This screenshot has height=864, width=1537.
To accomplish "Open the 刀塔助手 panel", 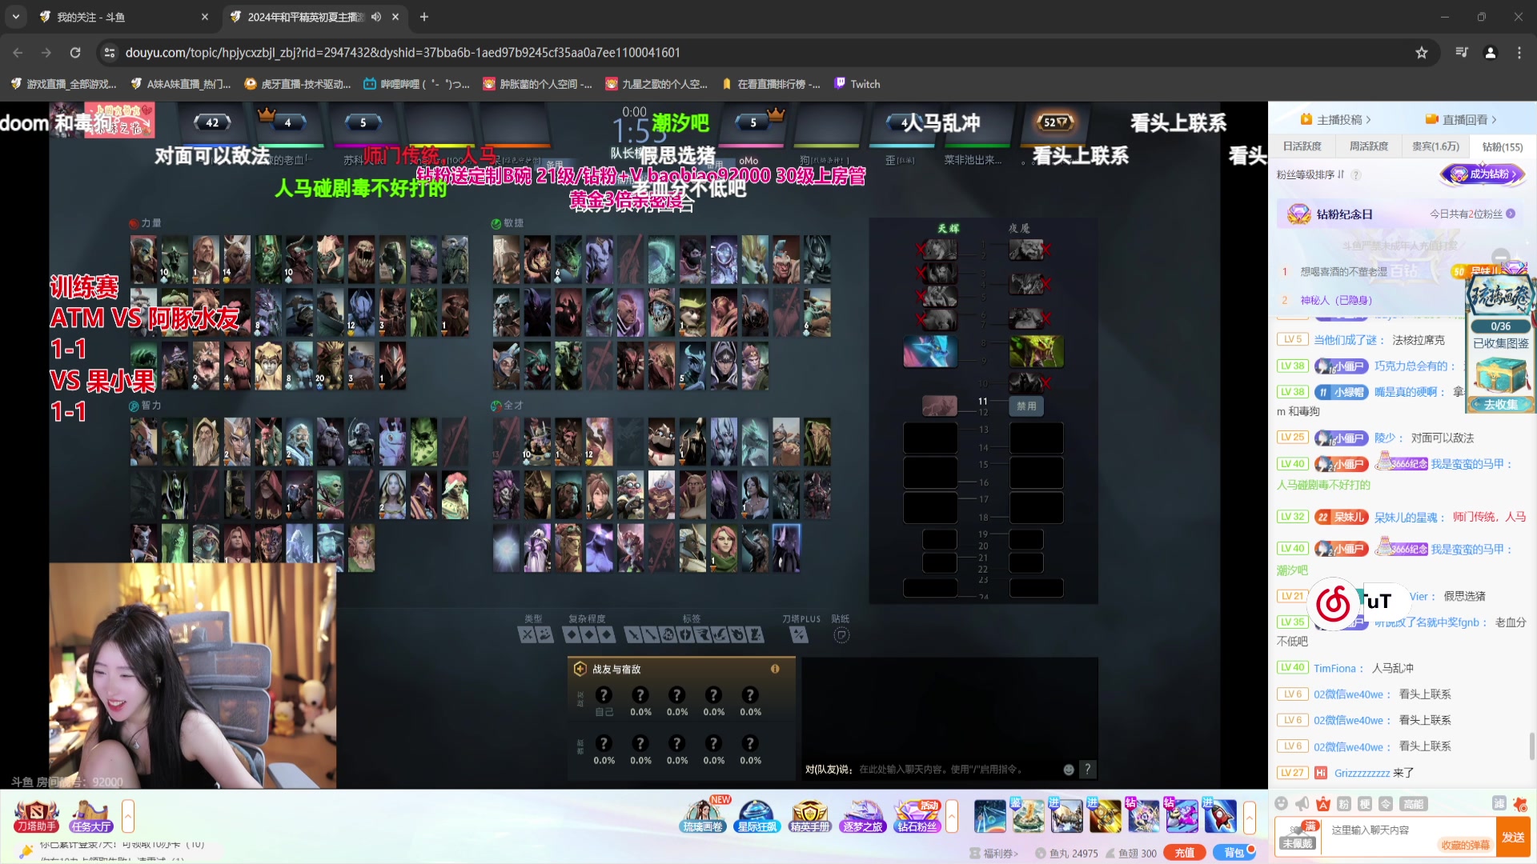I will [36, 815].
